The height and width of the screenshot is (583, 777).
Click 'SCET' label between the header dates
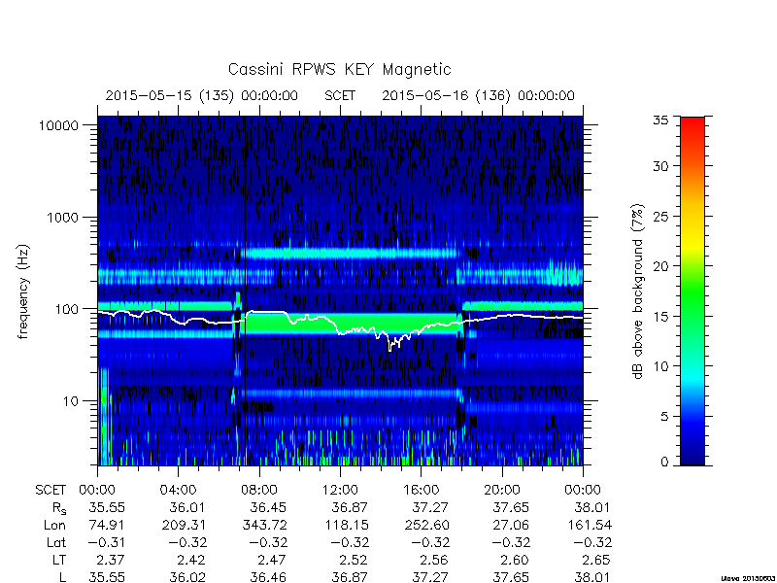(340, 95)
